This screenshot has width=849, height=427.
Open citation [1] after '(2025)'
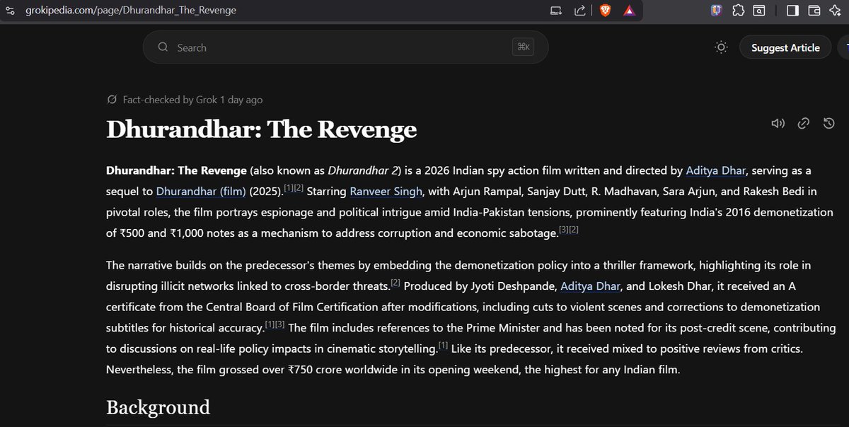(289, 188)
